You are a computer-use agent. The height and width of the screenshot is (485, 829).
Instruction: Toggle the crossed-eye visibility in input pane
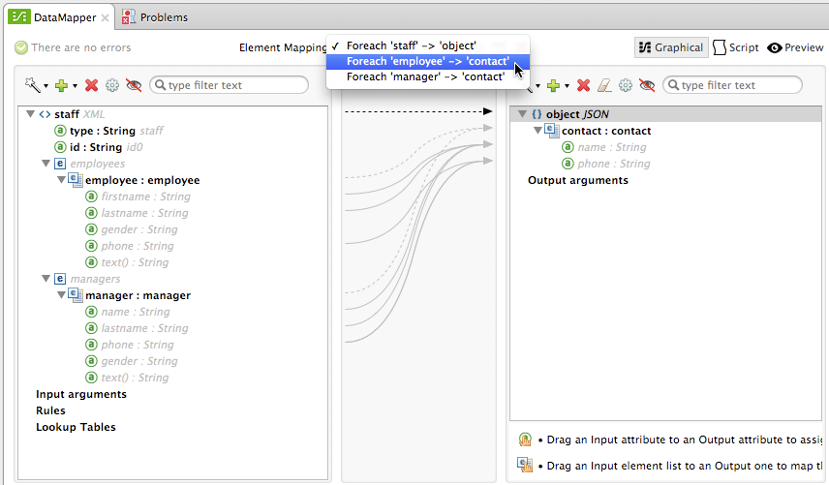pos(134,85)
